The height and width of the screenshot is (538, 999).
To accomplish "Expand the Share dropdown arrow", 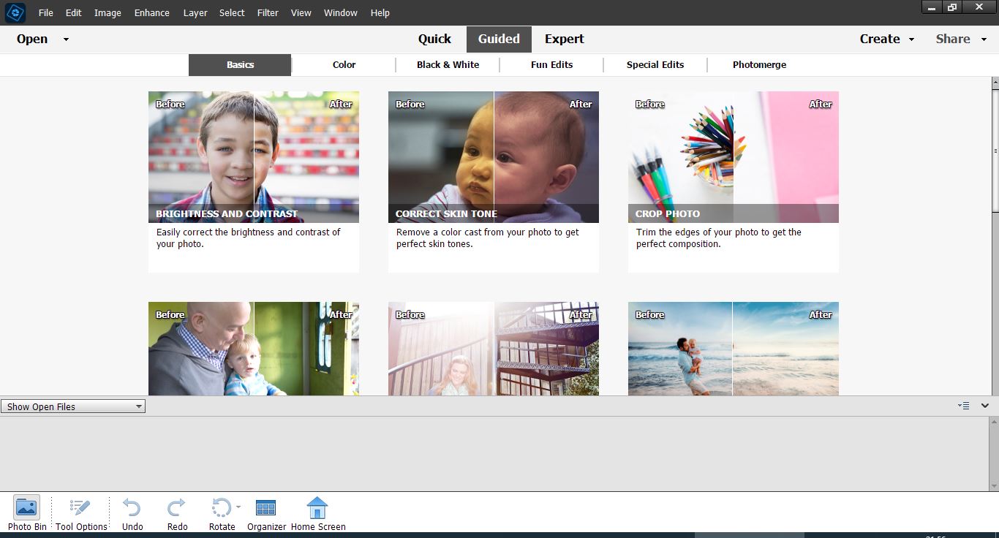I will 984,39.
